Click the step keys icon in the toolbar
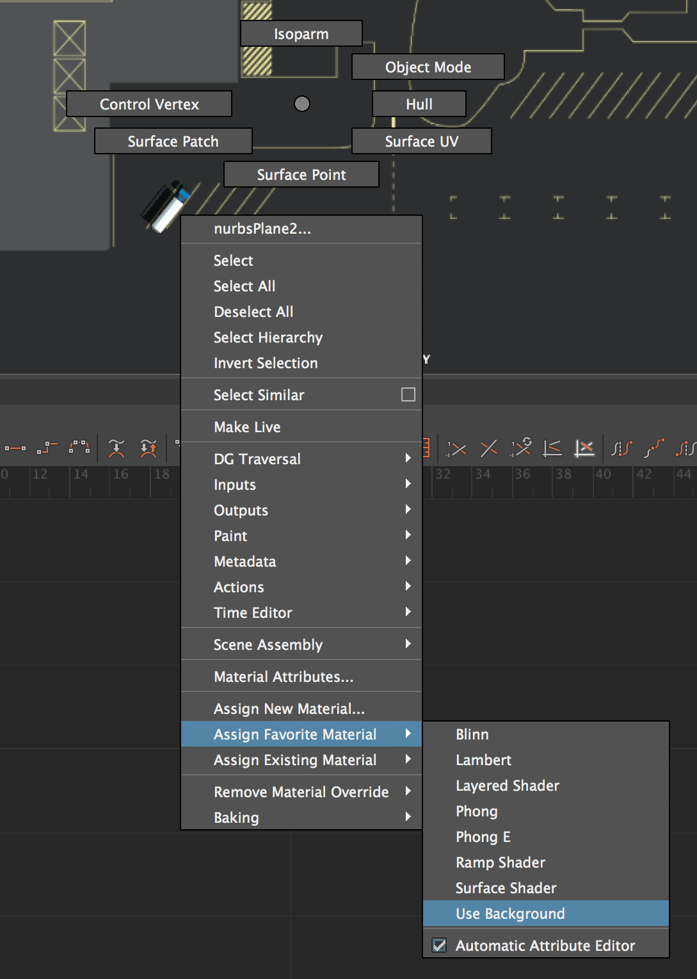Screen dimensions: 697x979 point(49,447)
